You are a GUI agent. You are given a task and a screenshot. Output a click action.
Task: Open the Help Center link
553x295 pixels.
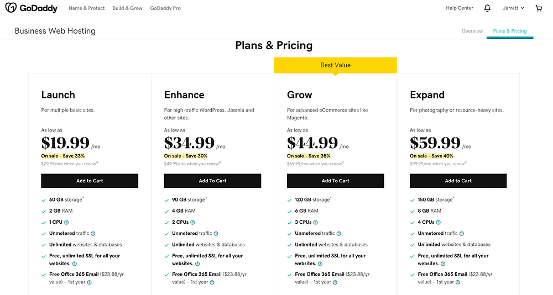coord(460,8)
